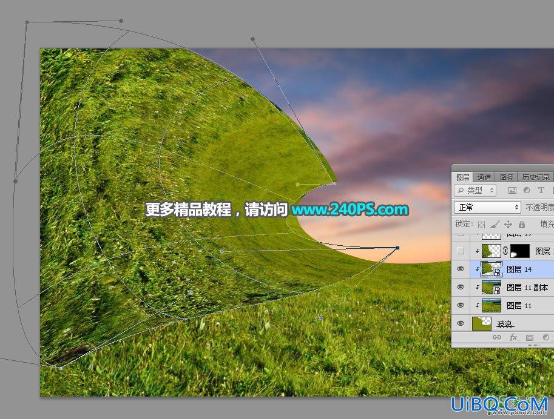This screenshot has width=554, height=419.
Task: Click the 图层 11 副本 layer name
Action: click(x=527, y=288)
